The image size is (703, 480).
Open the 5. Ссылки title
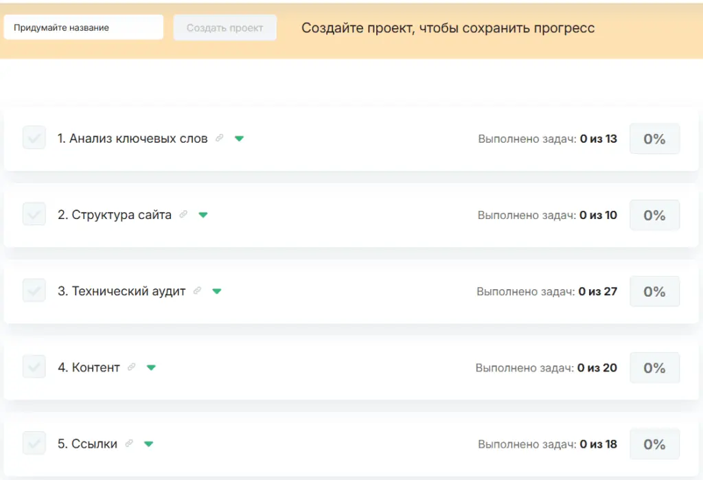(87, 444)
